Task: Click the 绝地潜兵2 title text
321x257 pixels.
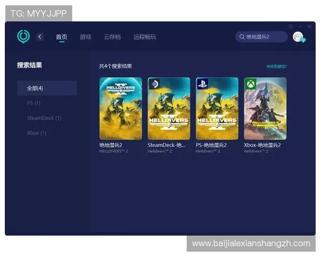Action: pyautogui.click(x=111, y=145)
